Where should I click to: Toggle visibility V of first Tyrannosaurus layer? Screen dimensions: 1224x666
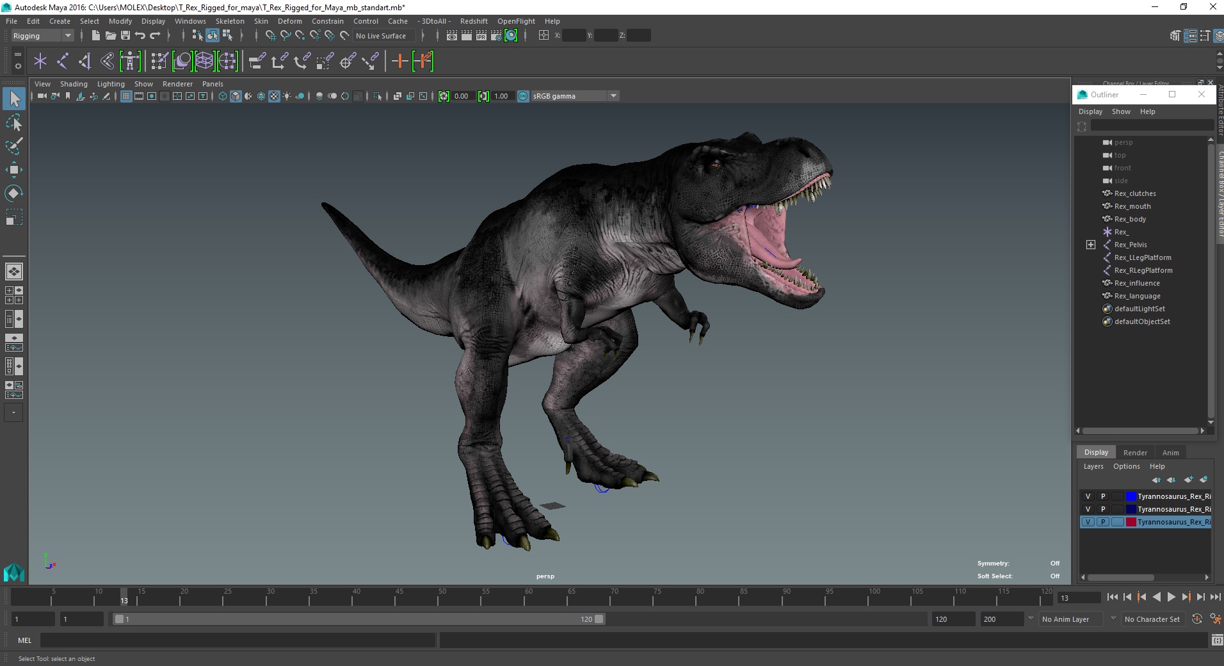click(1088, 496)
